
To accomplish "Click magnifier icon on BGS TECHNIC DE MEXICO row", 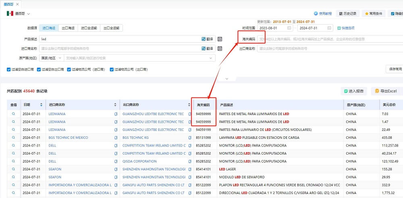I will tap(13, 138).
